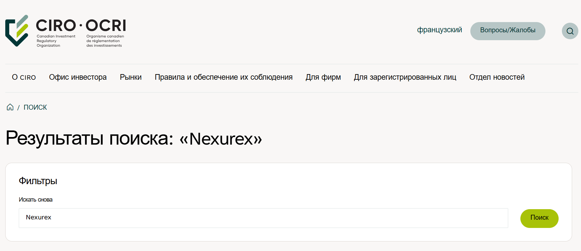Click the Canadian Investment Regulatory Organization wordmark
Screen dimensions: 581x251
pos(55,41)
